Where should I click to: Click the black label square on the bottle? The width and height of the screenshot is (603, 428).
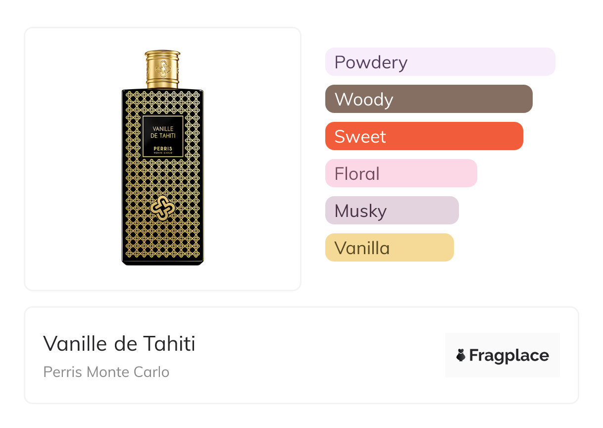pos(162,136)
